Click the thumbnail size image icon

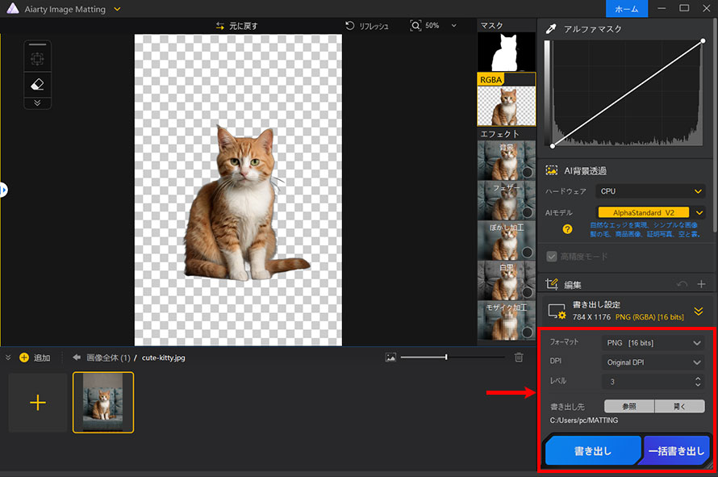pyautogui.click(x=390, y=358)
